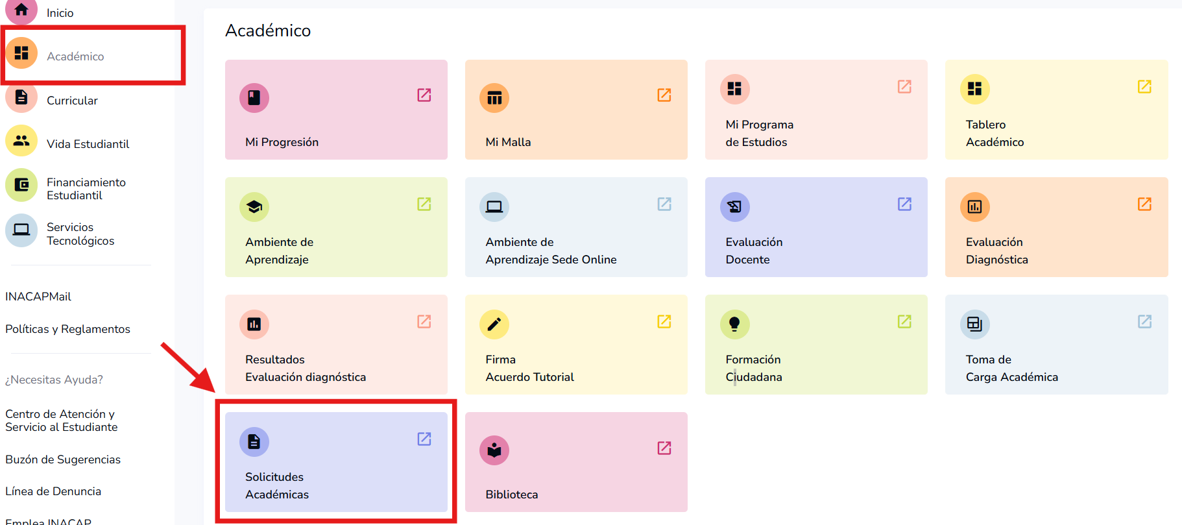
Task: Click the Evaluación Docente icon
Action: [x=734, y=207]
